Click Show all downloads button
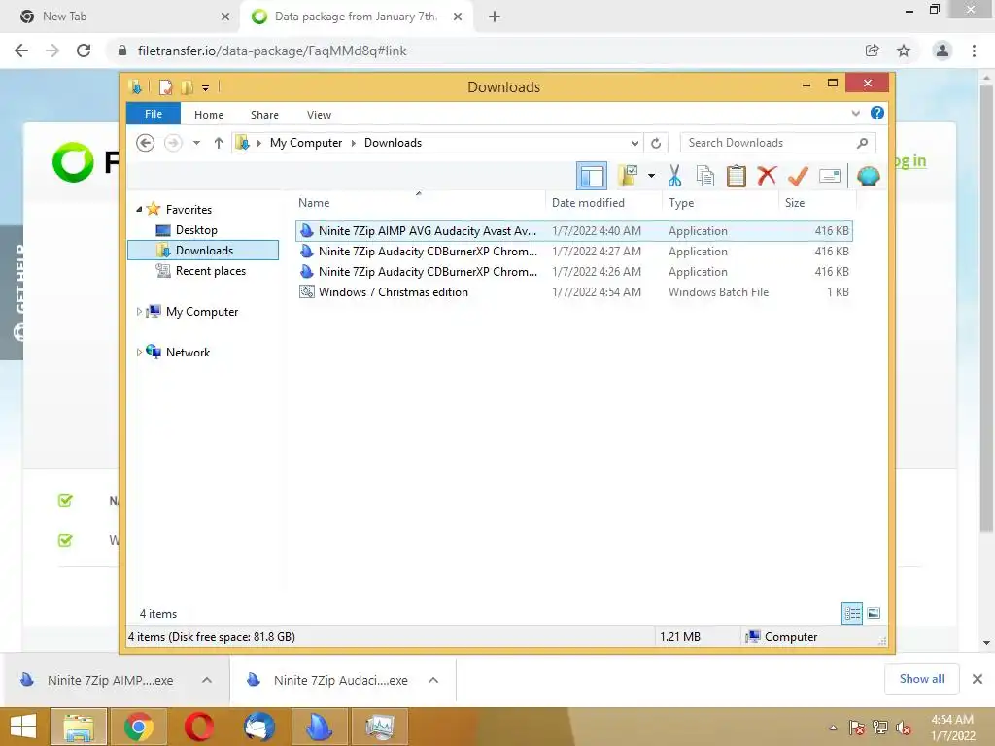The width and height of the screenshot is (995, 746). pos(921,679)
